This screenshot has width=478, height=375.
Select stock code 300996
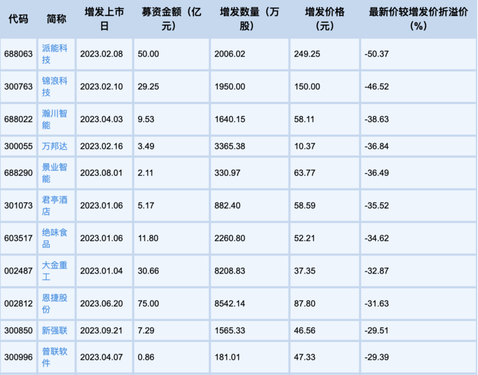click(19, 357)
